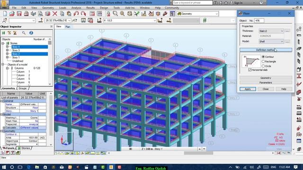
Task: Switch to the Groups tab in Object Inspector
Action: (x=23, y=88)
